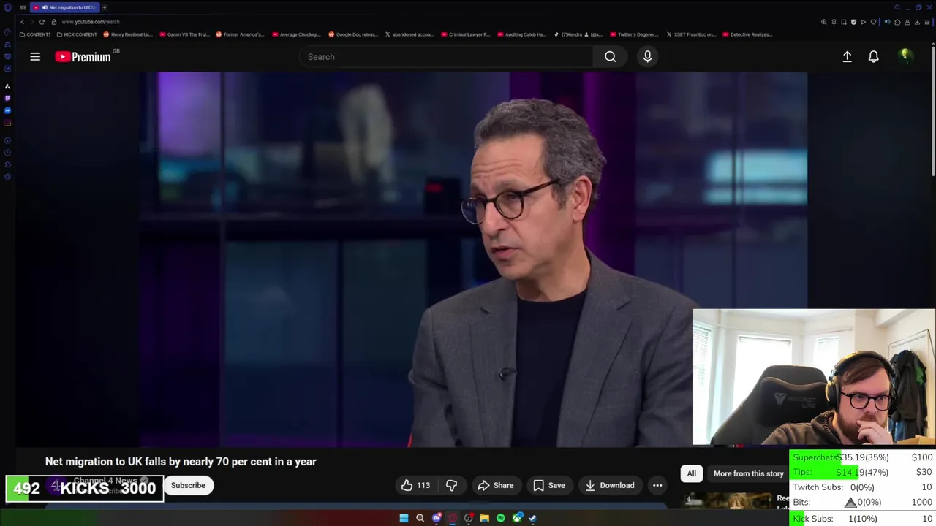The image size is (936, 526).
Task: Open more actions three-dot menu
Action: 657,485
